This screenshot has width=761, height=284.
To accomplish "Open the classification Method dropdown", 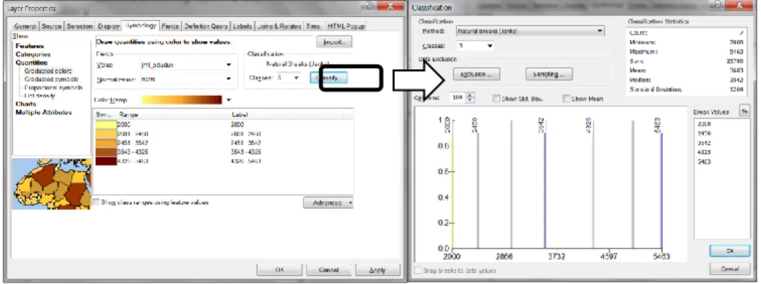I will 600,31.
